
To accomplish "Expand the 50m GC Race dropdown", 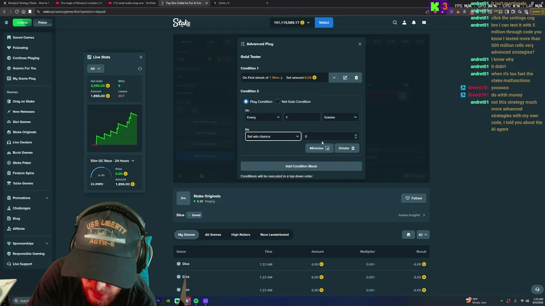I will (x=112, y=161).
